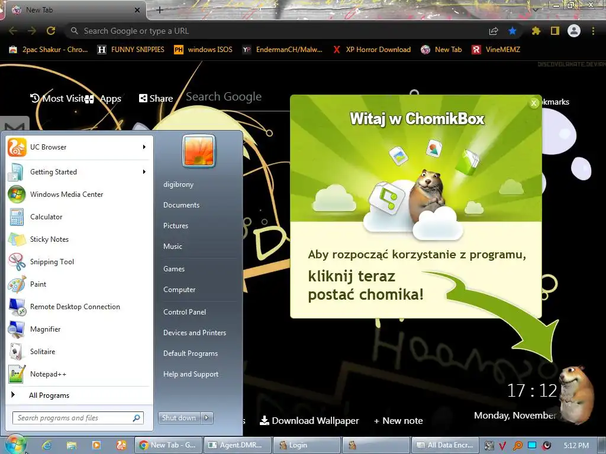
Task: Switch to Login taskbar window
Action: tap(306, 445)
